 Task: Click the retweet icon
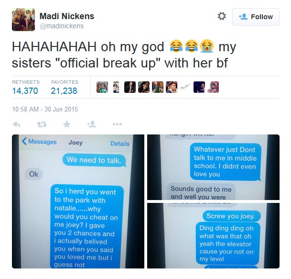click(x=42, y=124)
